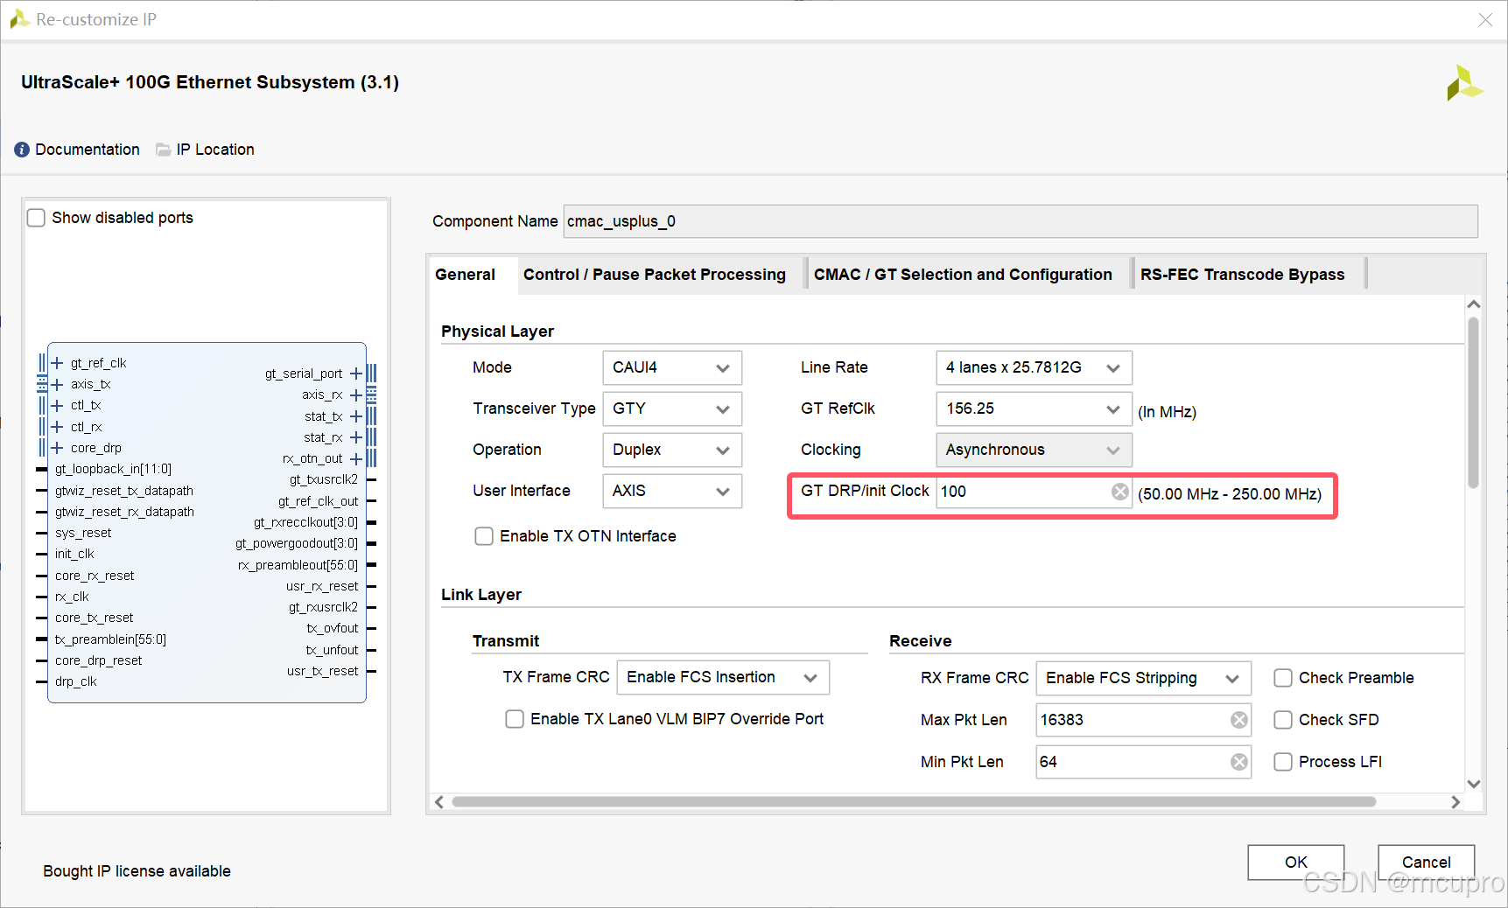The image size is (1508, 908).
Task: Clear the Min Pkt Len value
Action: [1238, 762]
